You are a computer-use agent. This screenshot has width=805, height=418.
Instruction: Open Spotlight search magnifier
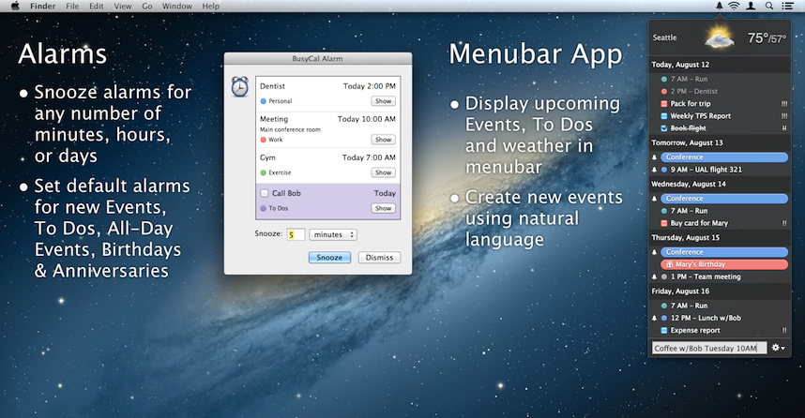pos(769,6)
